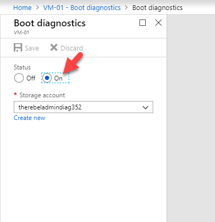Image resolution: width=215 pixels, height=222 pixels.
Task: Click the second breadcrumb separator chevron
Action: [126, 8]
